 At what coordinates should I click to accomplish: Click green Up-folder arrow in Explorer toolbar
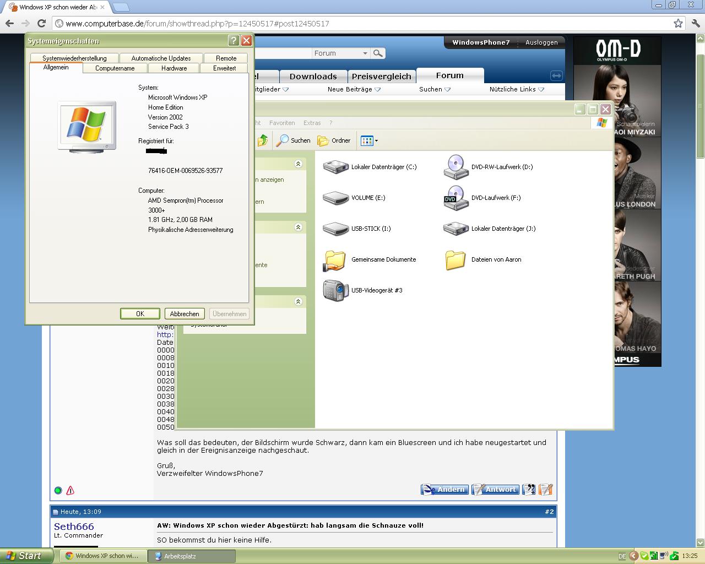263,140
